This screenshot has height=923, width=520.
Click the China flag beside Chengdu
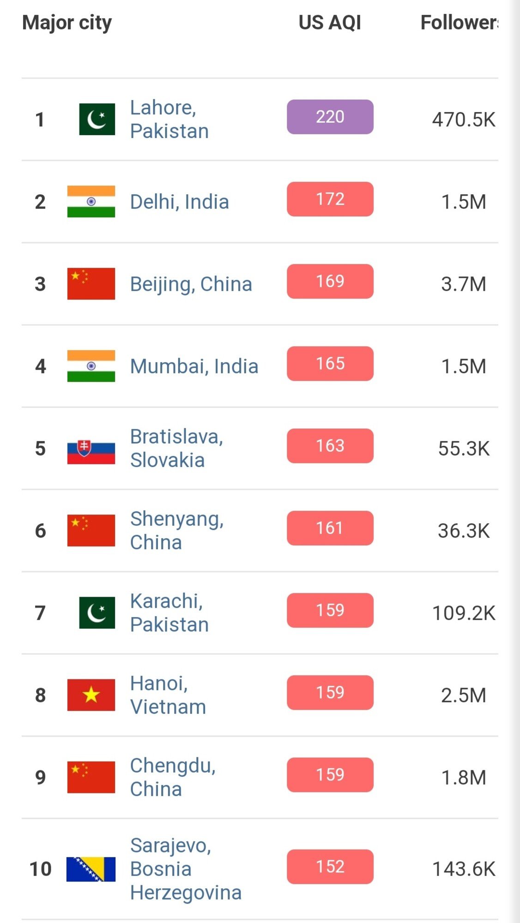coord(91,777)
